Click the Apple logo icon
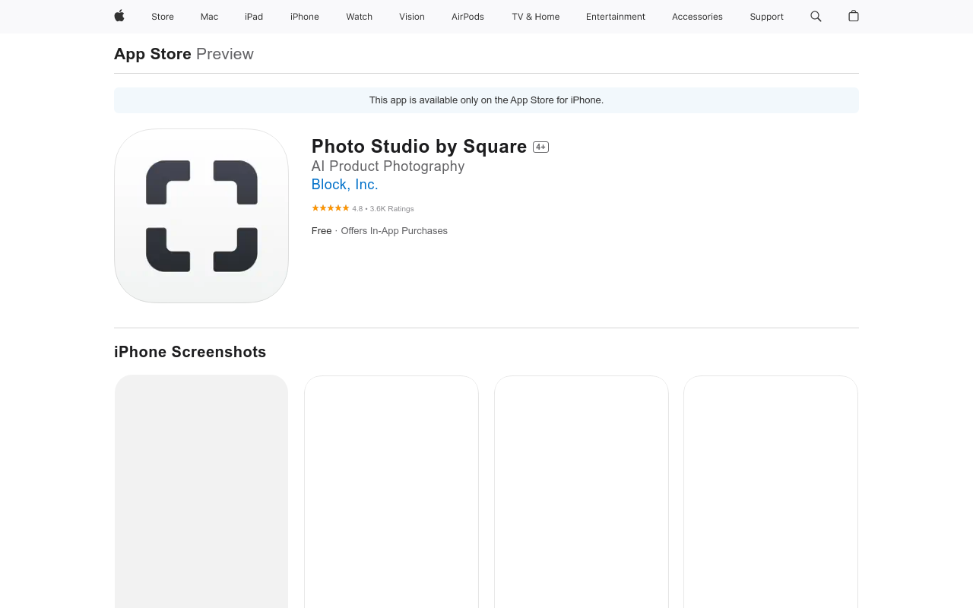The width and height of the screenshot is (973, 608). [119, 16]
